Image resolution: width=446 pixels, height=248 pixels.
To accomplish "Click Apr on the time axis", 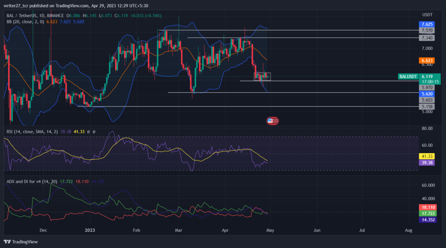I will click(x=225, y=231).
